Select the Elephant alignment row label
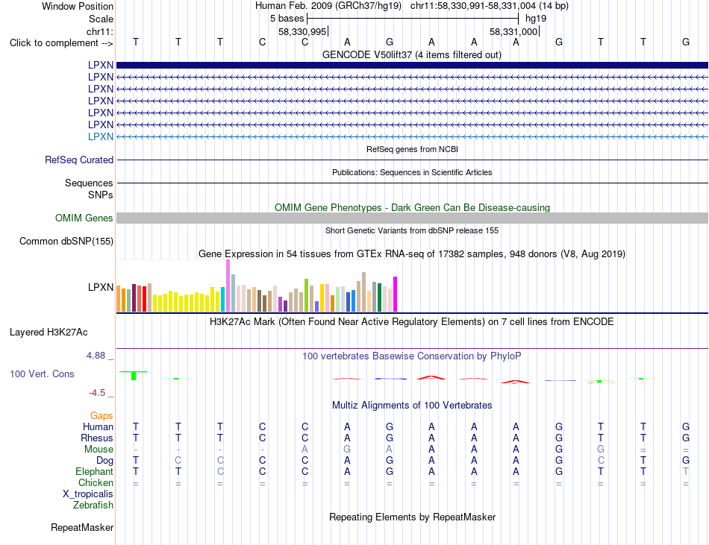709x545 pixels. coord(95,472)
